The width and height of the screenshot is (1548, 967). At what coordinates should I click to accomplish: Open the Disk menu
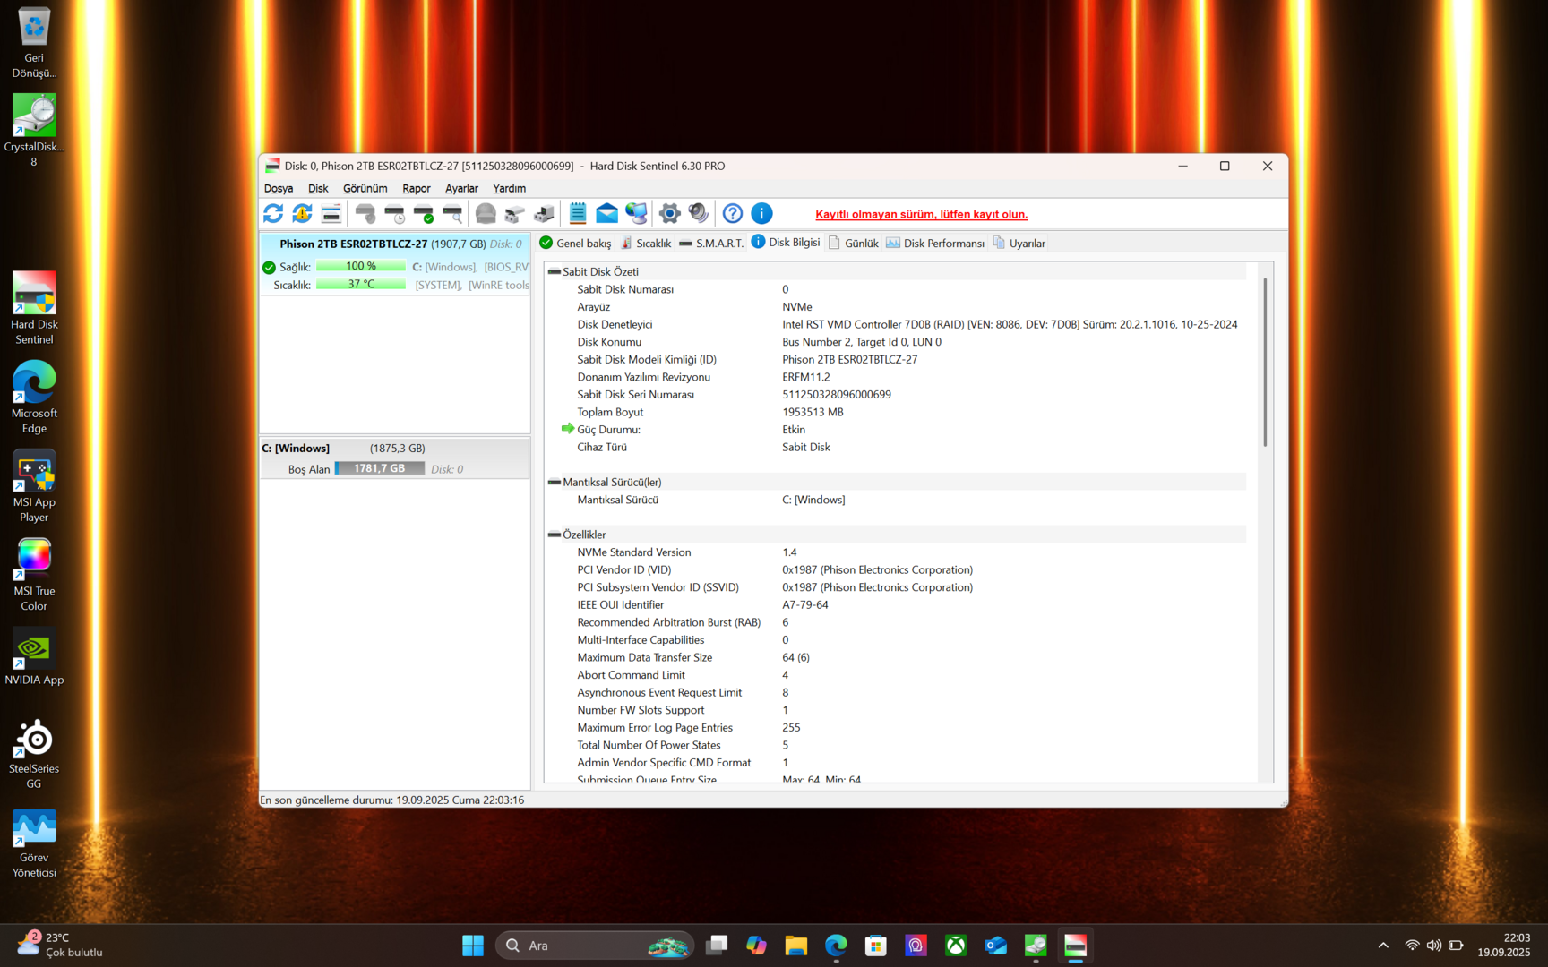click(318, 188)
